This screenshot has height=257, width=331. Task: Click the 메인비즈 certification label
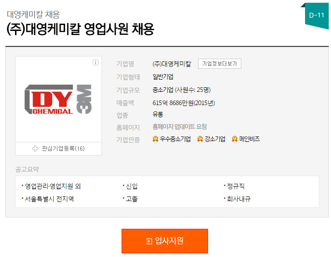coord(250,139)
